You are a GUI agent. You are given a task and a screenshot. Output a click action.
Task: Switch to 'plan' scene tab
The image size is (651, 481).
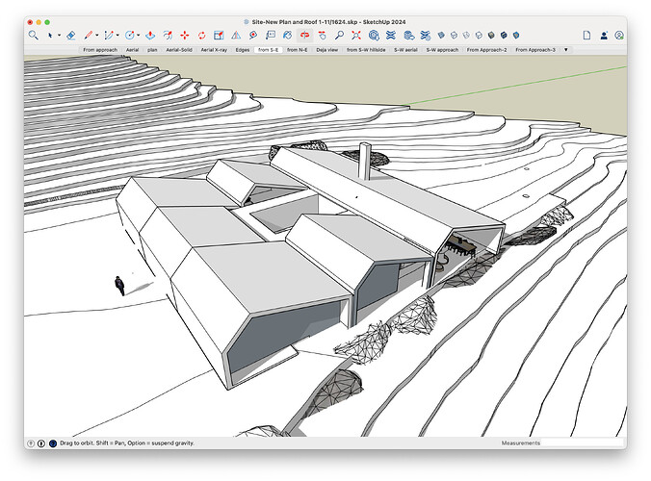coord(152,50)
